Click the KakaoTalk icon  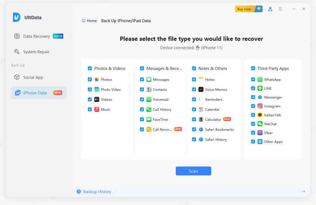pyautogui.click(x=260, y=115)
